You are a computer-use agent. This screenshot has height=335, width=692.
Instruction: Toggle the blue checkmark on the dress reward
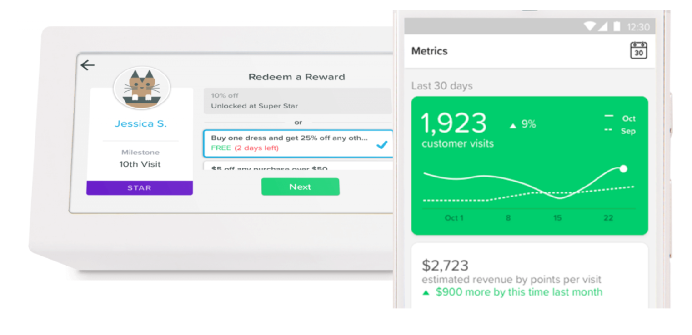tap(382, 145)
